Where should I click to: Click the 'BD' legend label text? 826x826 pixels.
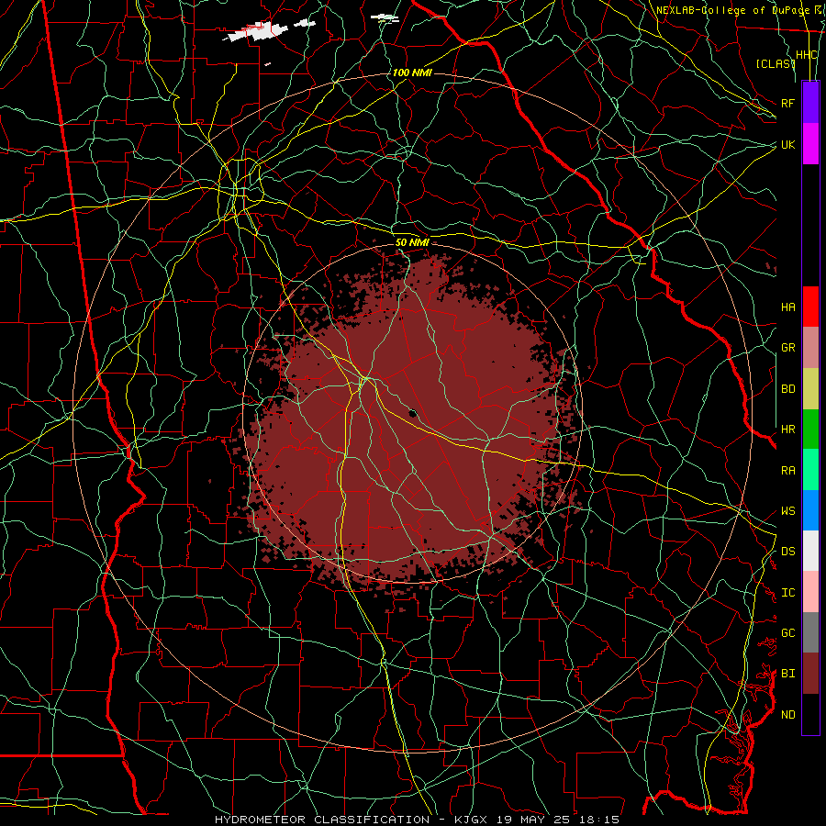788,389
